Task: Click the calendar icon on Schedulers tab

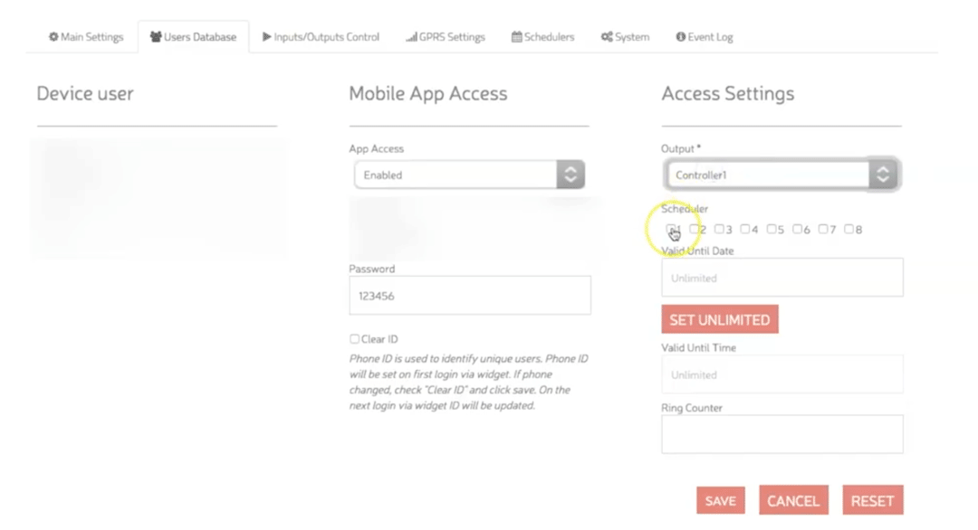Action: click(x=516, y=37)
